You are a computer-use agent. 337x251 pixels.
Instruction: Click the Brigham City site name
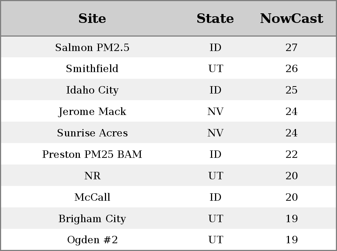[x=92, y=218]
